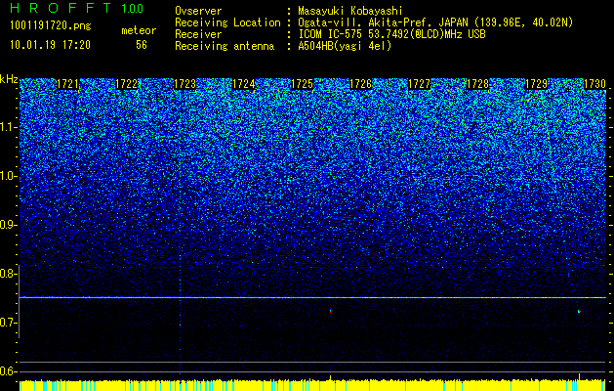Click the 1726 time marker

360,84
